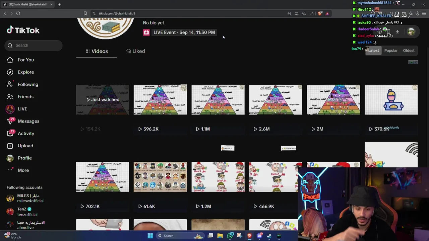Open Snipping Tool from the taskbar
The image size is (429, 241).
(x=240, y=236)
